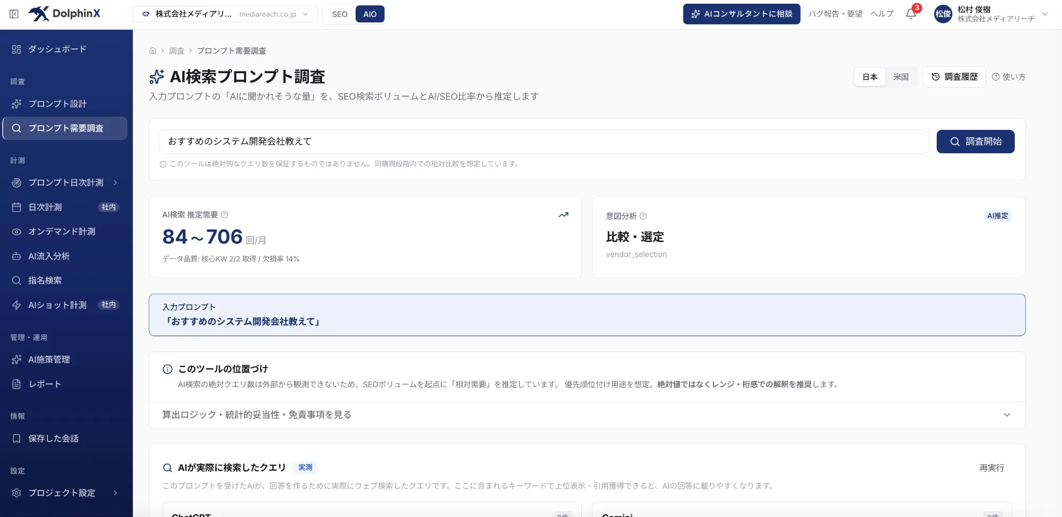Select プロンプト需要調査 in sidebar

[65, 128]
